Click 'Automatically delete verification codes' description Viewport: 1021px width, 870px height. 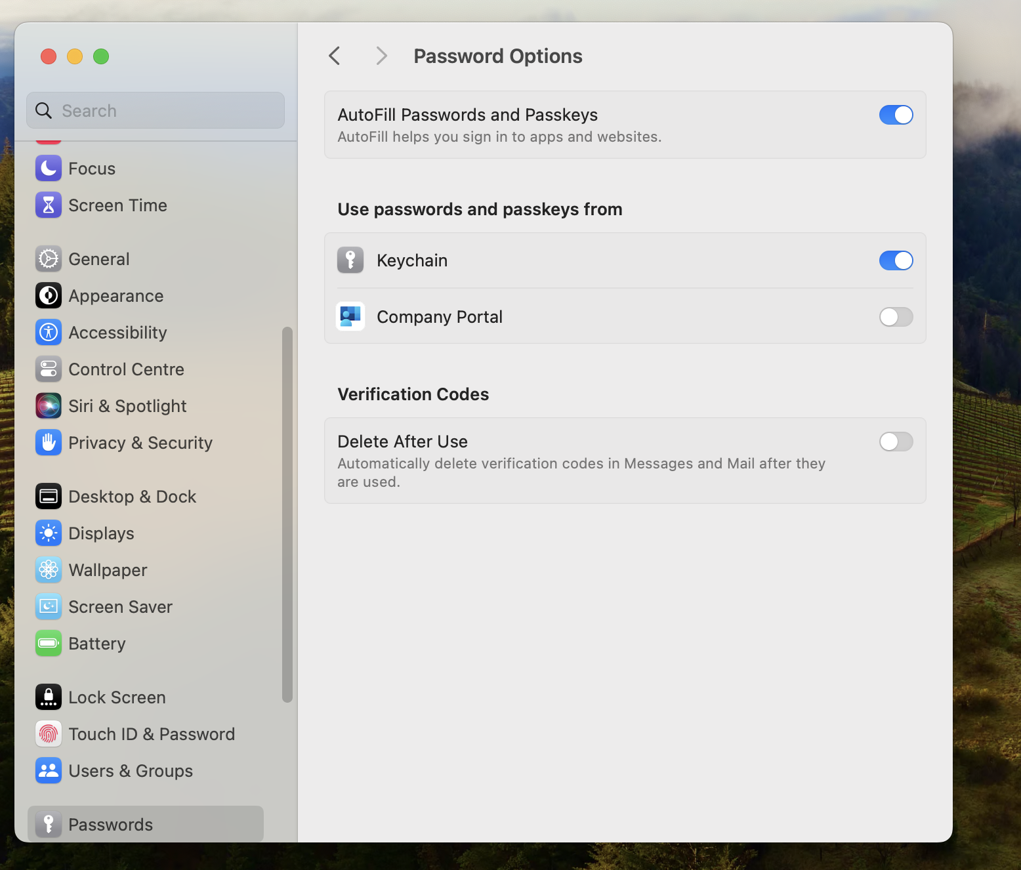coord(581,472)
